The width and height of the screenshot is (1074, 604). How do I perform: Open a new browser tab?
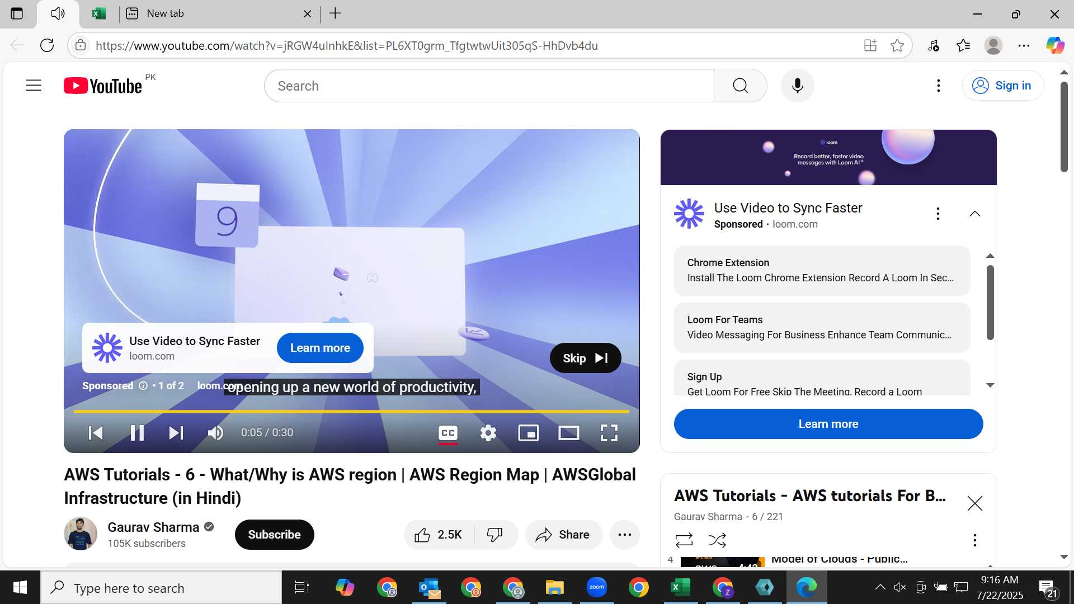(335, 13)
